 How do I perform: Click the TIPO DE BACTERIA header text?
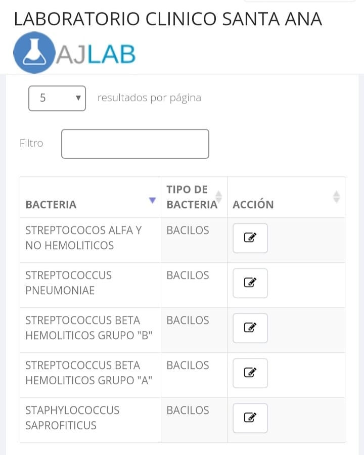tap(192, 197)
